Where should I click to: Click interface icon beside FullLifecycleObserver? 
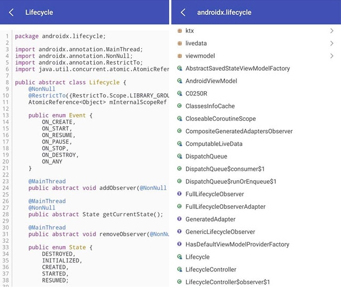click(180, 194)
